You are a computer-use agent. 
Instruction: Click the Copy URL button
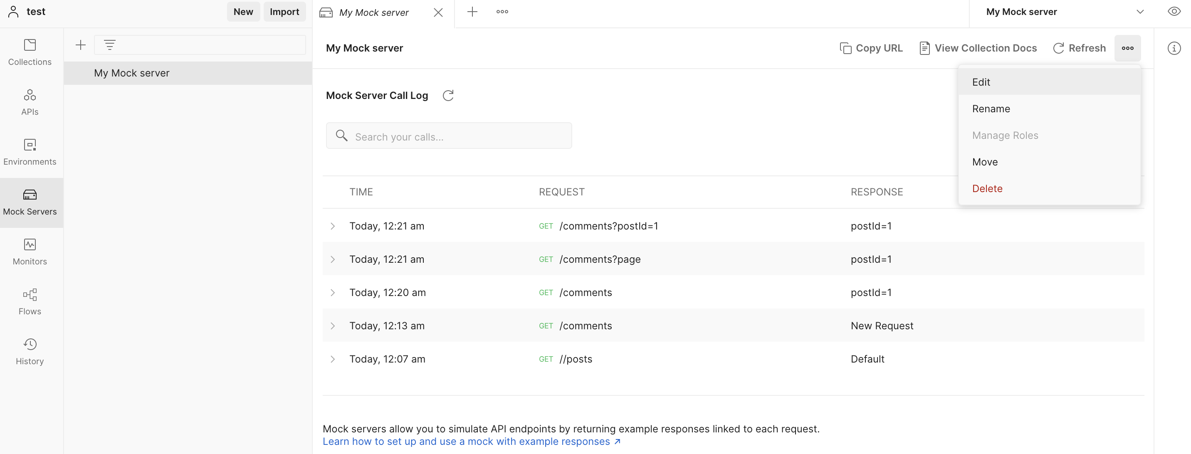(x=871, y=48)
